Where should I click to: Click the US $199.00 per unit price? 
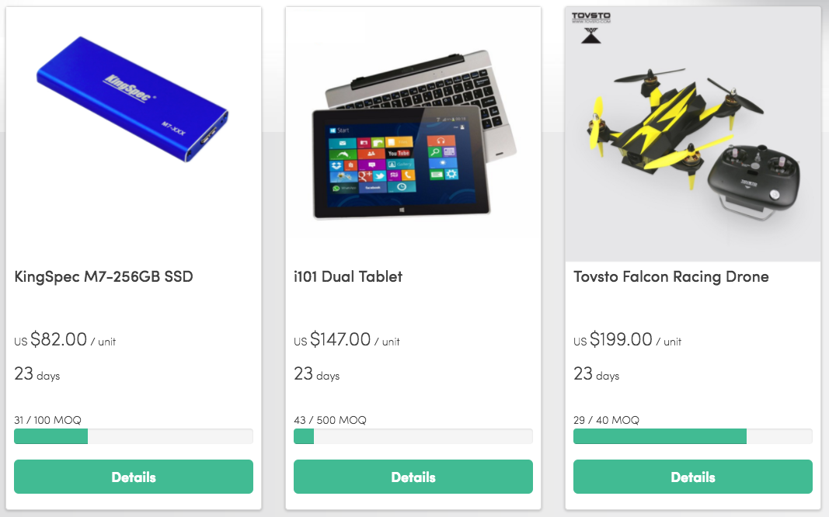pos(627,339)
